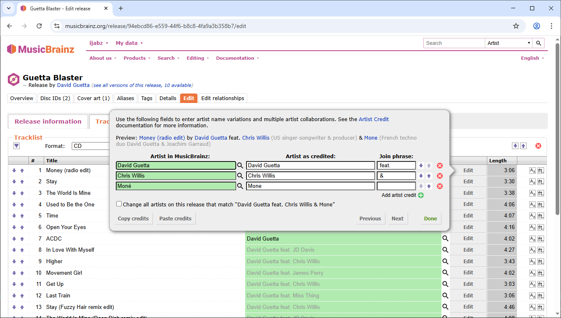
Task: Open the ijabz user menu
Action: tap(99, 43)
